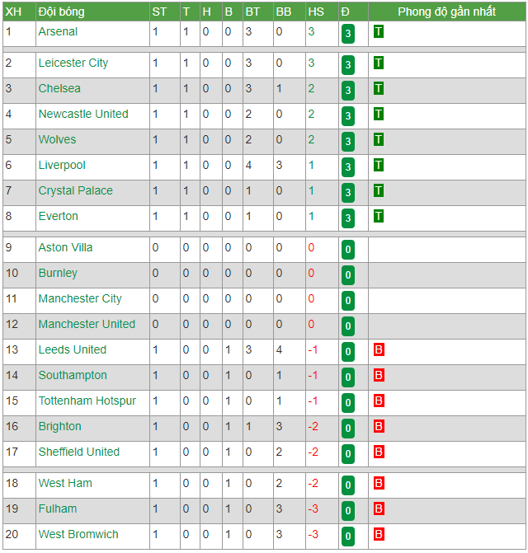Click Liverpool's green T form badge
The width and height of the screenshot is (528, 553).
379,165
